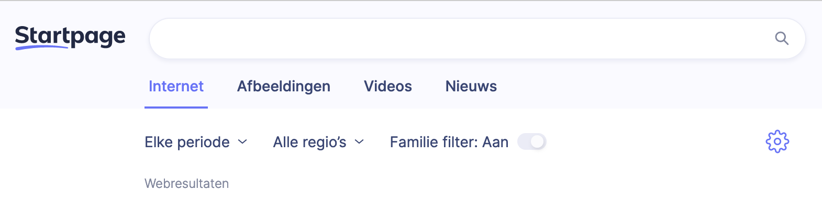Open settings via the gear icon
This screenshot has height=214, width=822.
[x=777, y=141]
